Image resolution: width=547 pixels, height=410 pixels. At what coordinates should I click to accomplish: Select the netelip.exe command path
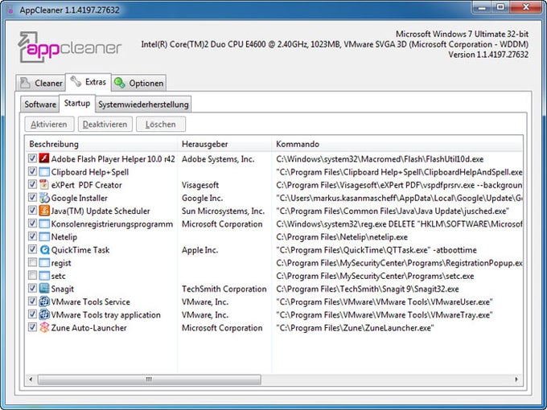click(x=342, y=237)
